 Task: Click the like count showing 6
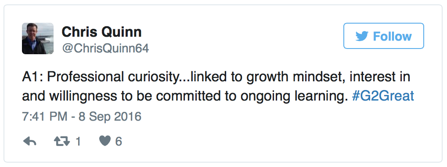[x=119, y=142]
